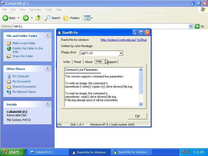Collapse the File and Folder Tasks panel
Screen dimensions: 208x156
(48, 35)
